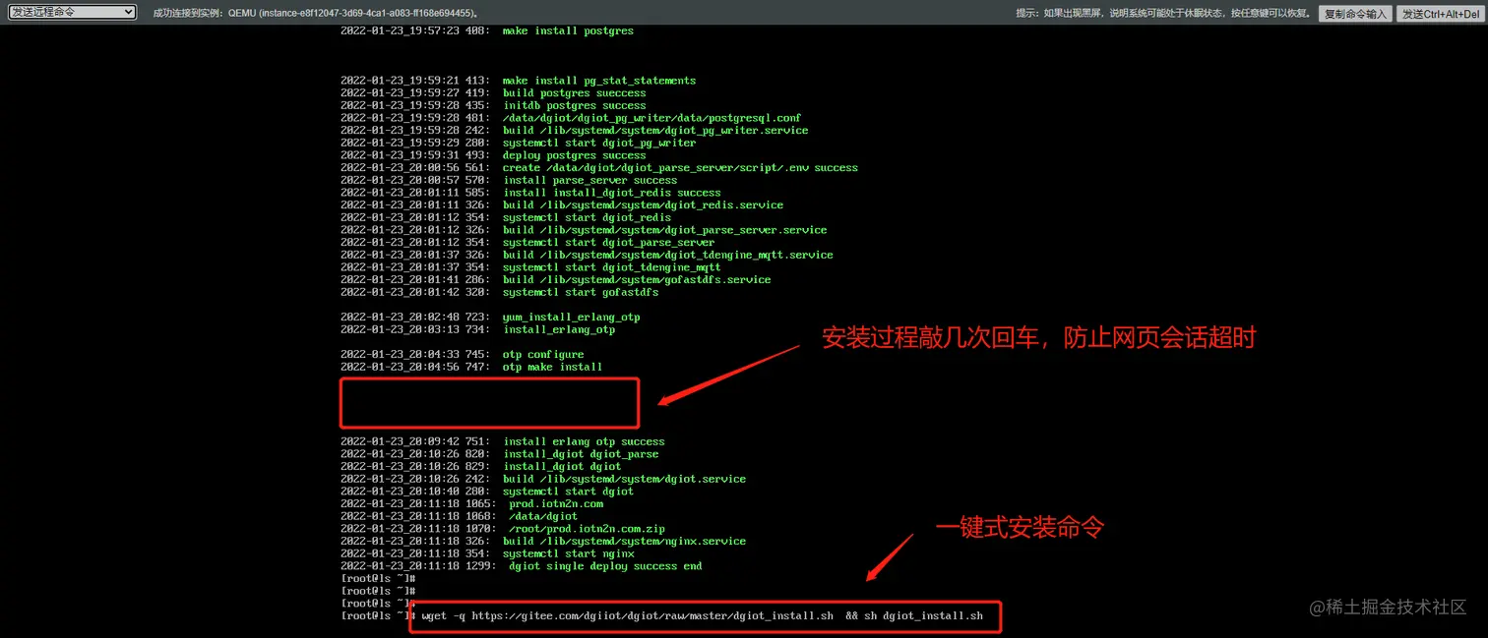This screenshot has width=1488, height=638.
Task: Click the 'deploy postgres success' log line
Action: pos(493,155)
